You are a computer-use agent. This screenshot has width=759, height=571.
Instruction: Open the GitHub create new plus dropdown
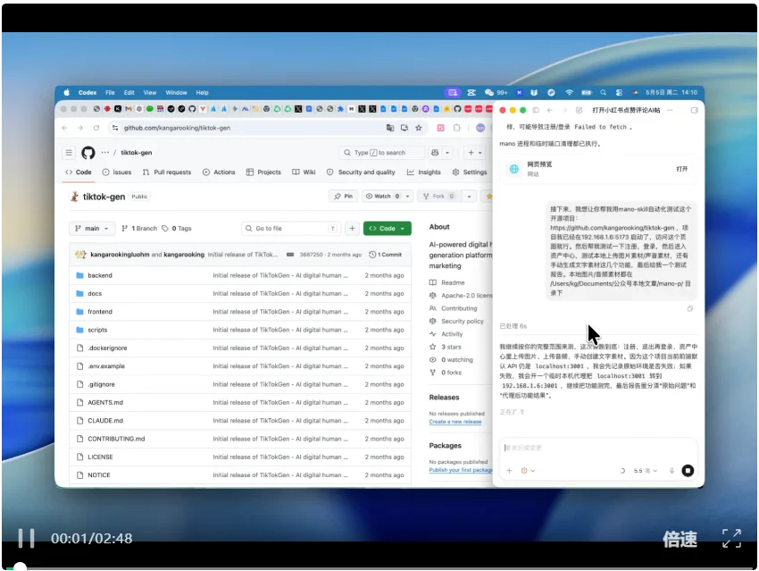474,153
